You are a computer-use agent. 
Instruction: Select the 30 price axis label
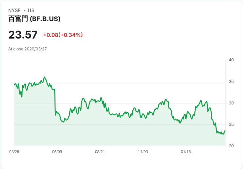[231, 103]
